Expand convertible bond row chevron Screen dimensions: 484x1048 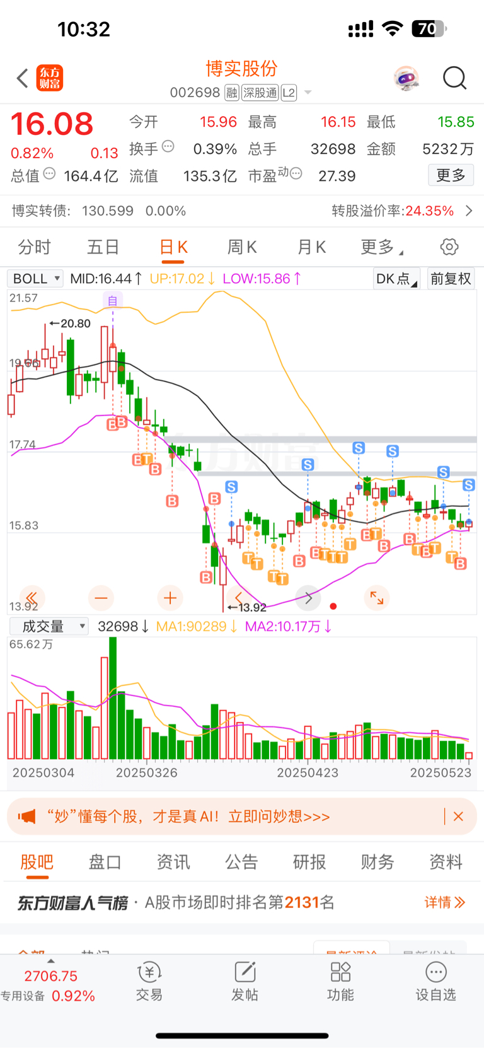(469, 211)
